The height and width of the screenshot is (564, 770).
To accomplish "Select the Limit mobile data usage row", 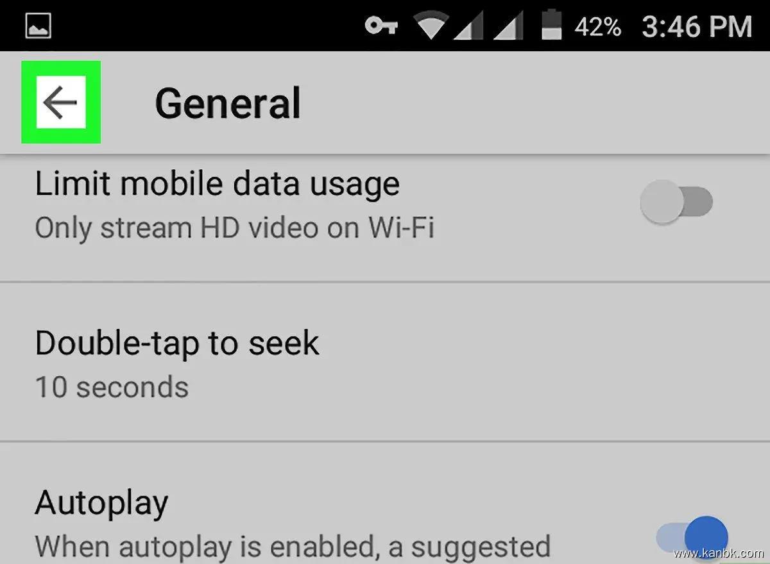I will [385, 218].
